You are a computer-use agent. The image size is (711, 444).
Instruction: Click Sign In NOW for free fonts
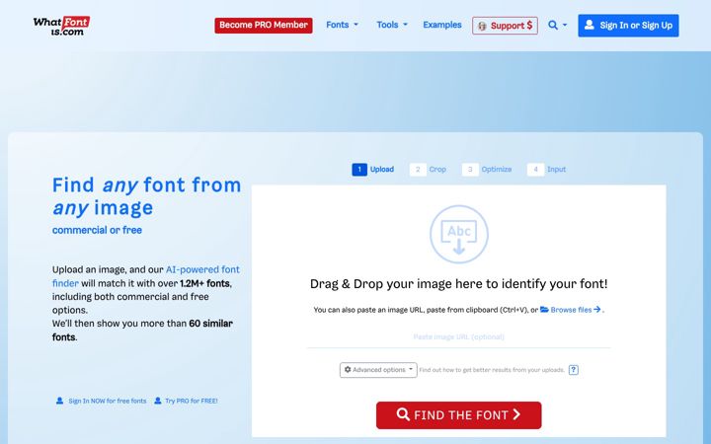coord(101,401)
